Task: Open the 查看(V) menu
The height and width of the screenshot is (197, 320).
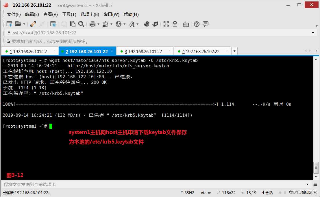Action: pos(51,14)
